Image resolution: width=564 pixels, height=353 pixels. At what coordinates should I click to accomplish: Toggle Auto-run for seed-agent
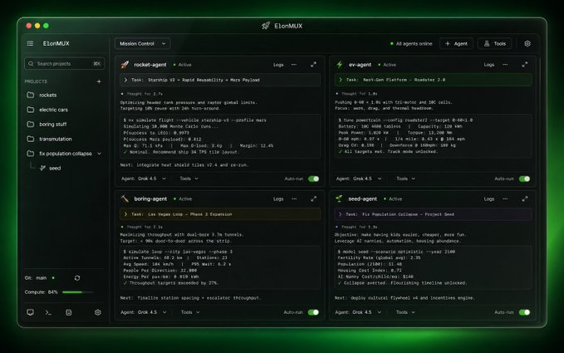coord(524,312)
